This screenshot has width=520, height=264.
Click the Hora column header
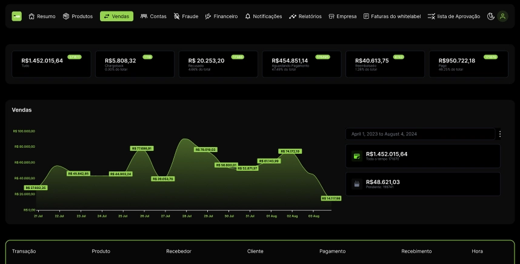[477, 251]
